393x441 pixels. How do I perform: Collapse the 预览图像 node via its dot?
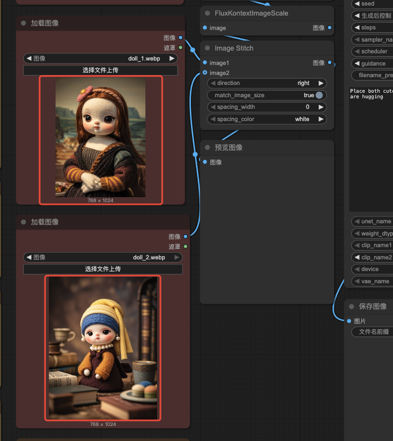[208, 147]
